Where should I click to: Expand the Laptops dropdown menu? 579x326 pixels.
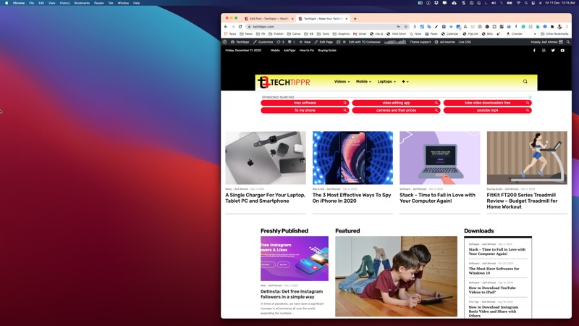386,81
